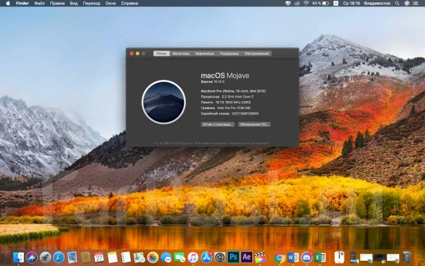
Task: Launch Siri from the dock
Action: click(32, 257)
